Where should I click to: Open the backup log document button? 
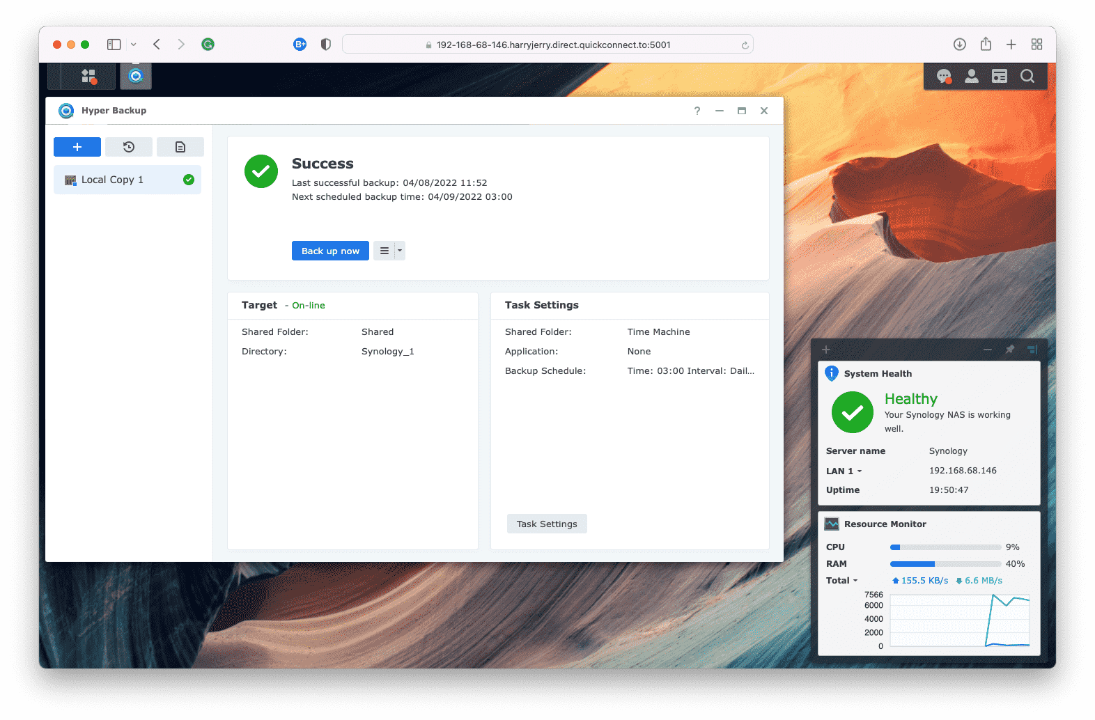(180, 147)
